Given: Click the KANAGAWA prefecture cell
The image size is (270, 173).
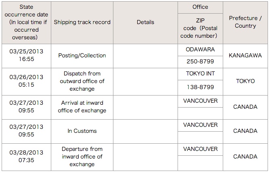Looking at the screenshot, I should click(x=245, y=55).
